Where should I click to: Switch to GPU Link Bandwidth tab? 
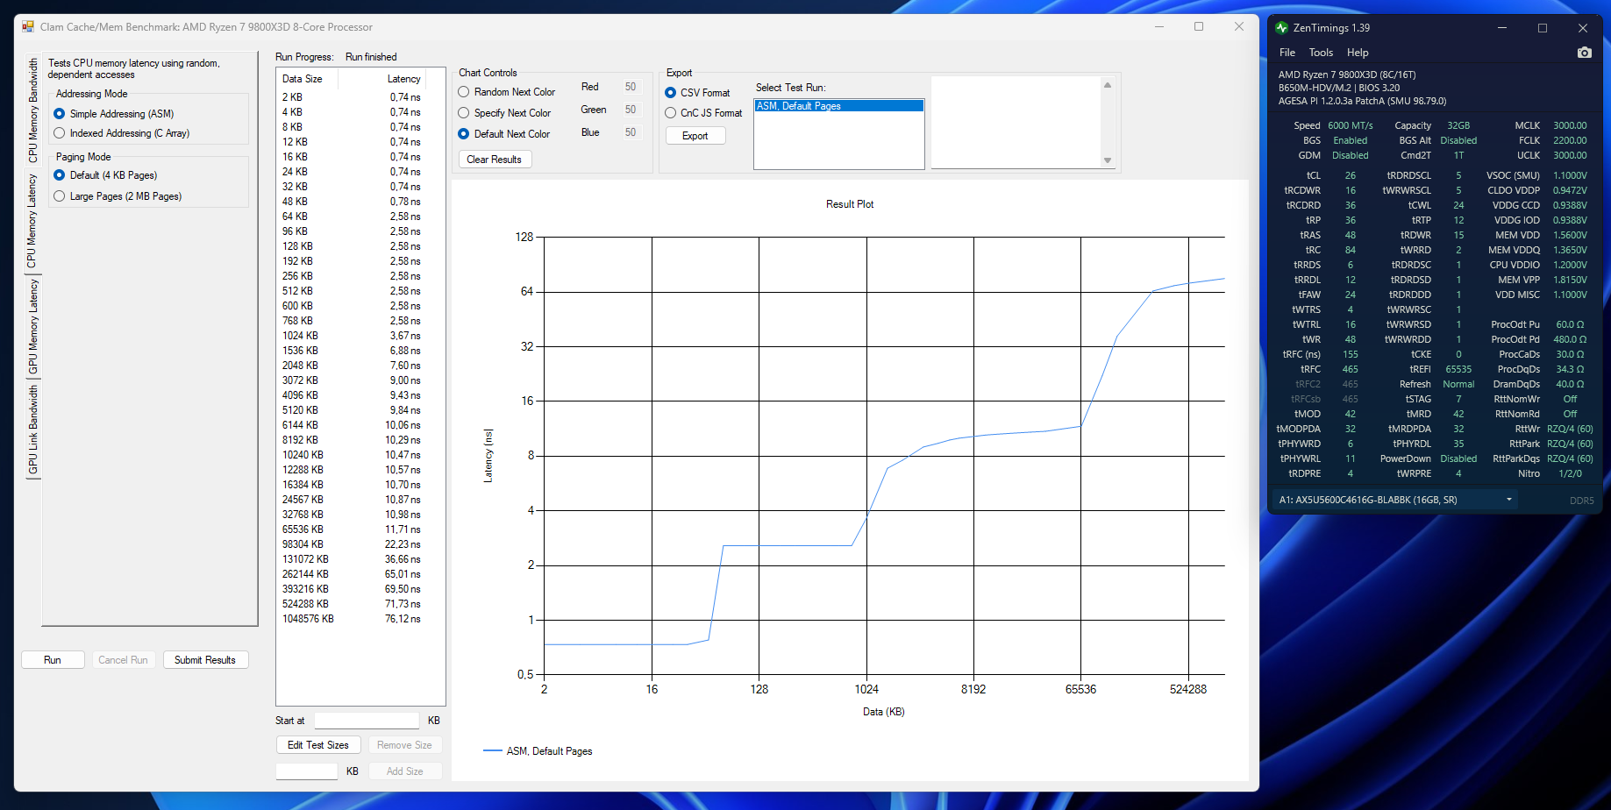point(33,430)
